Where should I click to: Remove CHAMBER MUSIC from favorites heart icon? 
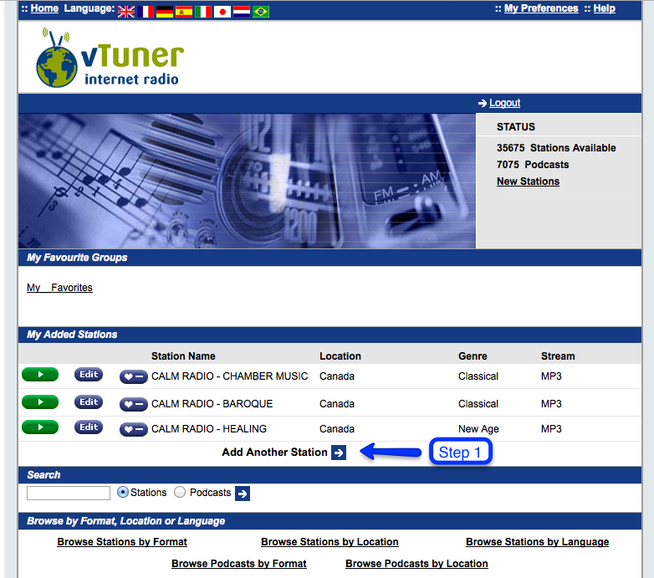click(x=133, y=377)
